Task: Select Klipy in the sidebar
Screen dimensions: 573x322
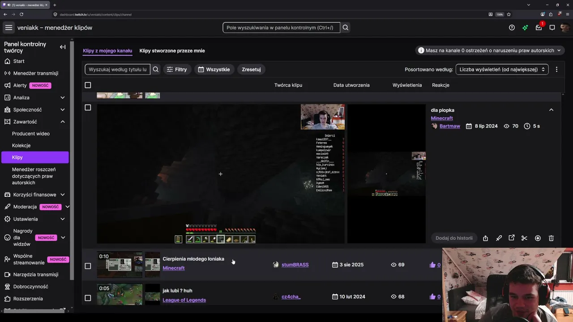Action: 35,157
